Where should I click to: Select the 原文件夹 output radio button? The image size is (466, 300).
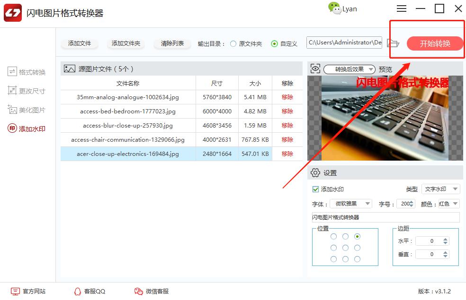(233, 43)
